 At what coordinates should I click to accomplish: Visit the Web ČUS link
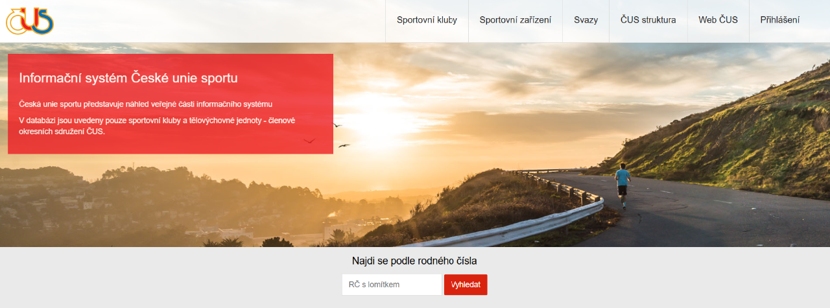[x=718, y=20]
